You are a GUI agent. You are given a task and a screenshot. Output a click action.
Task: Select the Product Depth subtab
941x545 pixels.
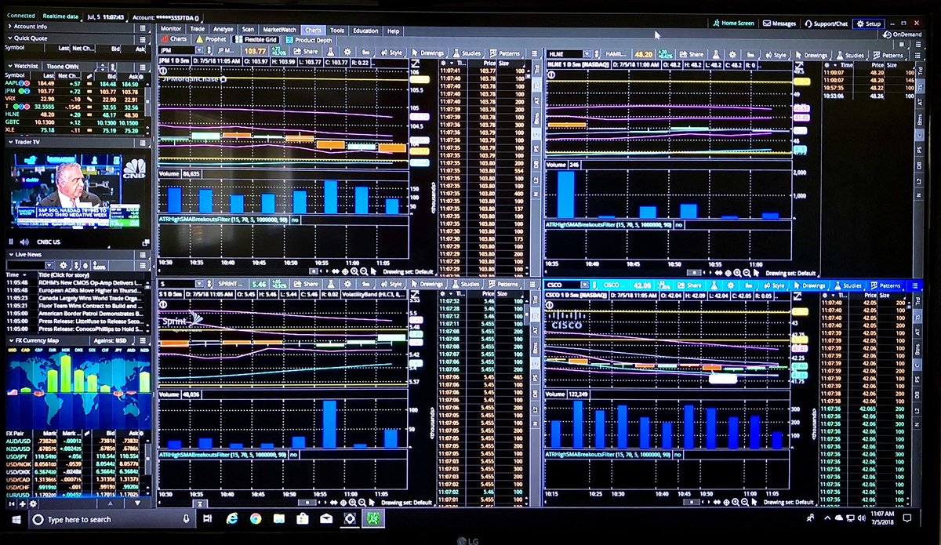click(310, 39)
